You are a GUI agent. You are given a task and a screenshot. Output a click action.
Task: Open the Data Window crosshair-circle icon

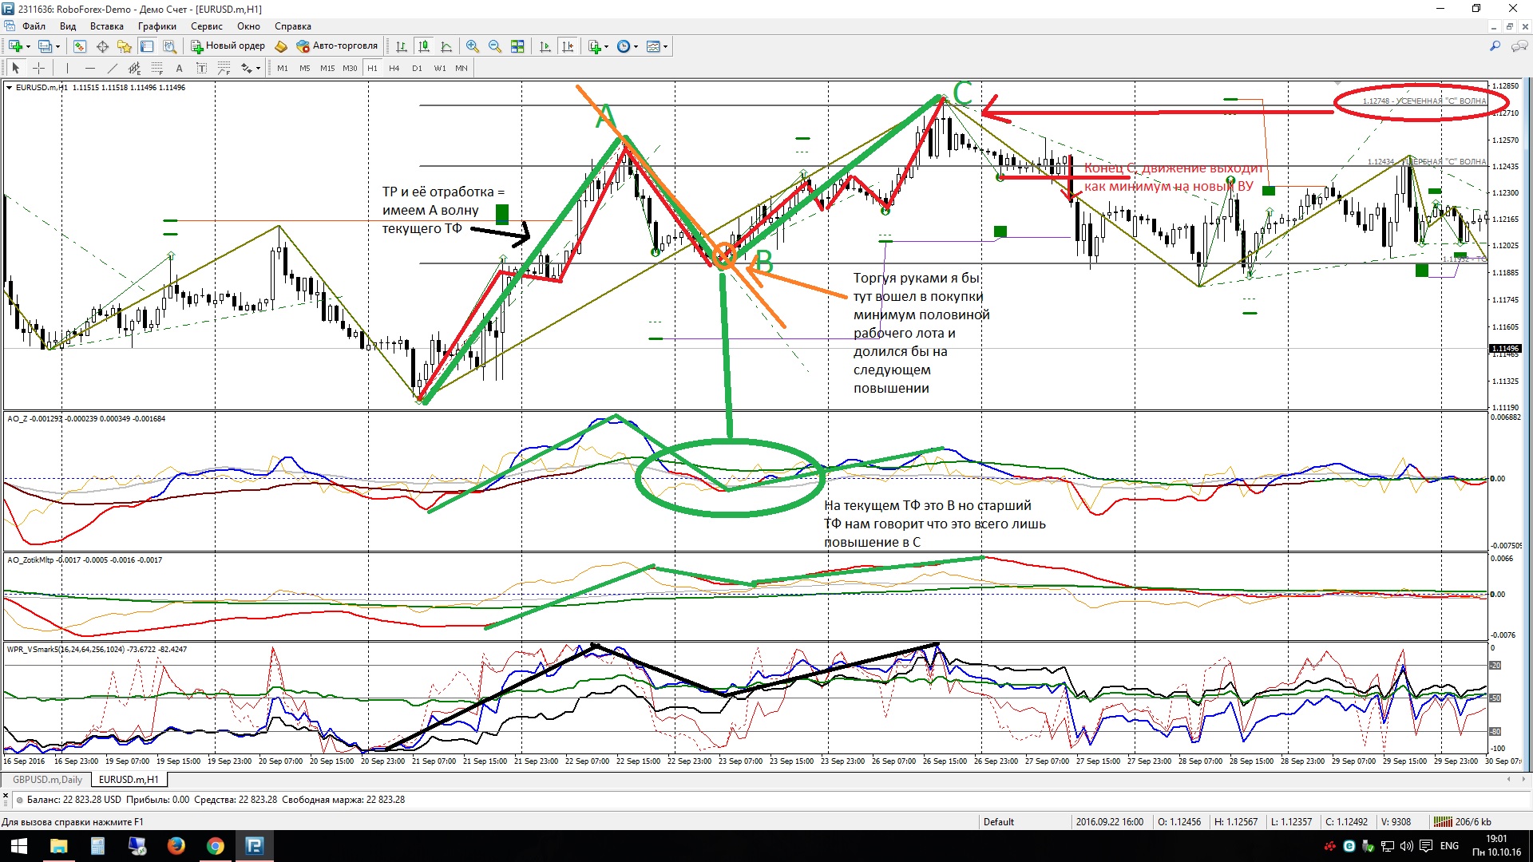click(102, 46)
